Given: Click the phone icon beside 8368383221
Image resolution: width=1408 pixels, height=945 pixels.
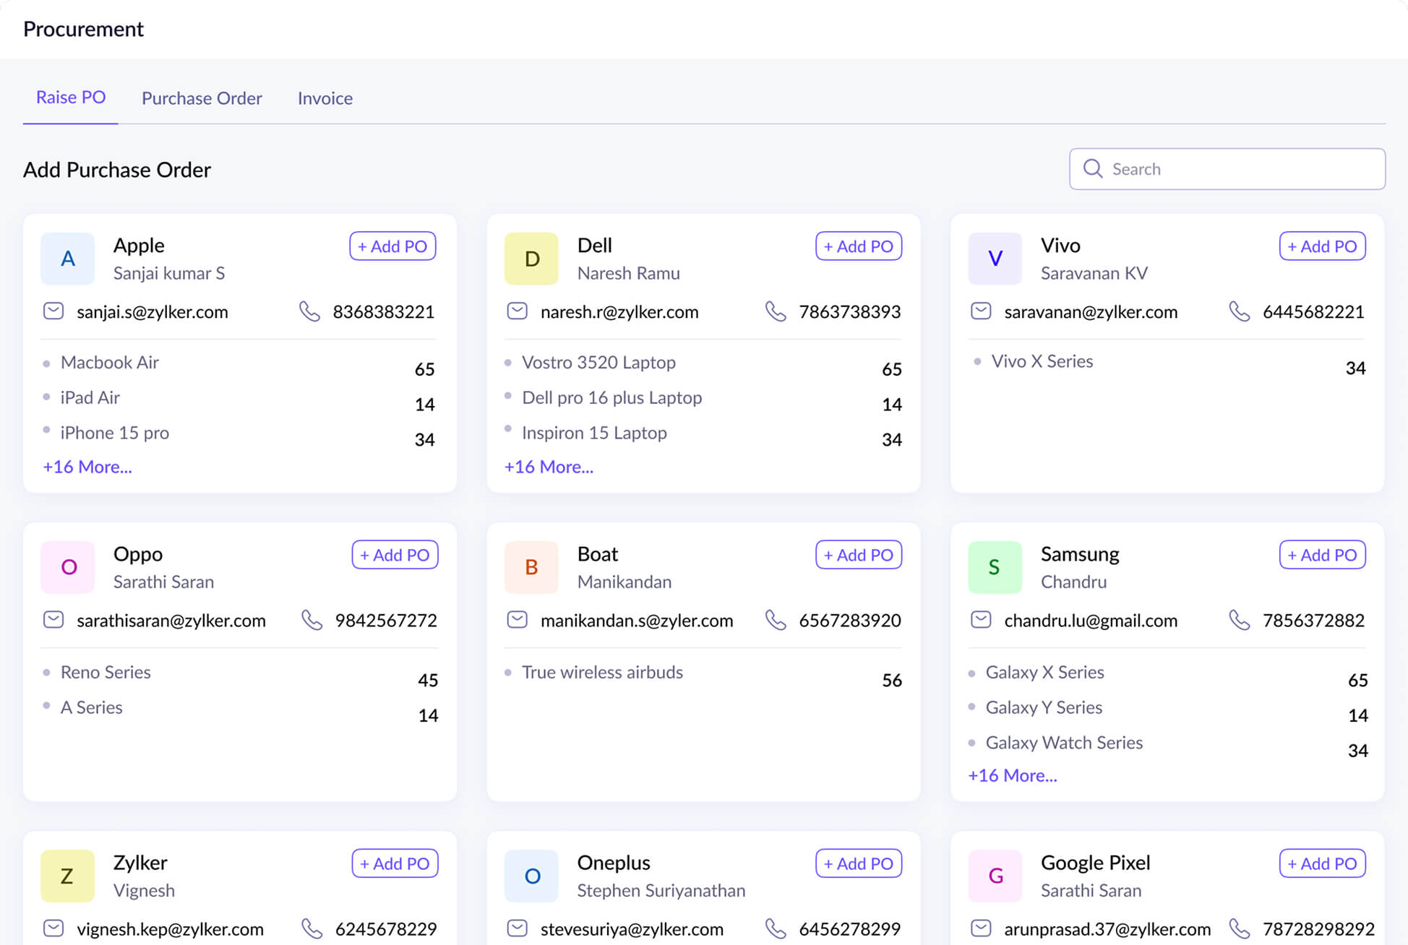Looking at the screenshot, I should tap(310, 311).
